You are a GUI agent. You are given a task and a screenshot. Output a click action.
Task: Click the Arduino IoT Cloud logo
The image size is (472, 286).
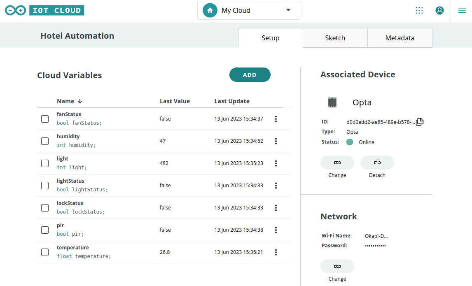[x=44, y=11]
